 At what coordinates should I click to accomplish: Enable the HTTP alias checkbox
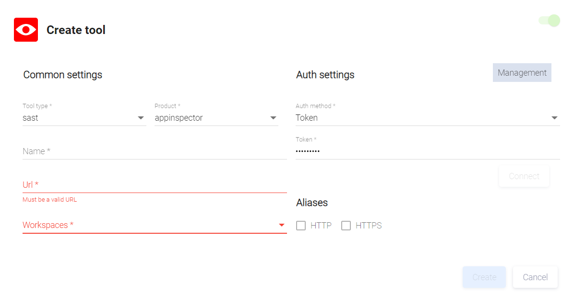pyautogui.click(x=301, y=226)
